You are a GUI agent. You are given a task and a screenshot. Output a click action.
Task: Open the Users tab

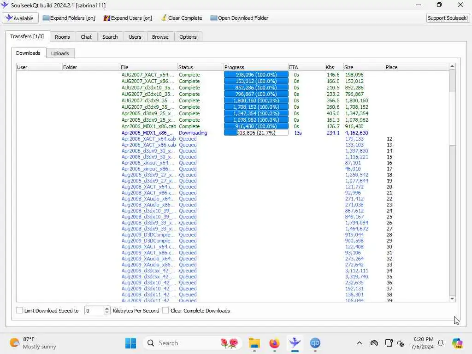135,37
